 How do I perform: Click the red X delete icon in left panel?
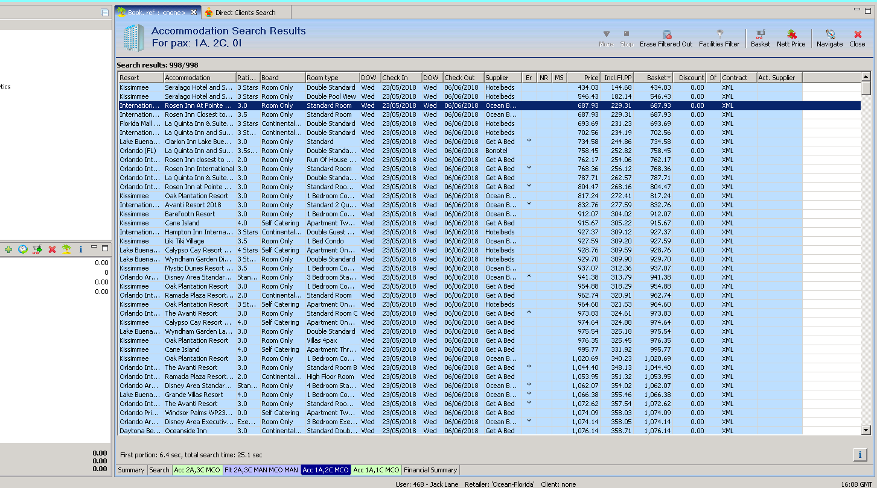tap(52, 249)
